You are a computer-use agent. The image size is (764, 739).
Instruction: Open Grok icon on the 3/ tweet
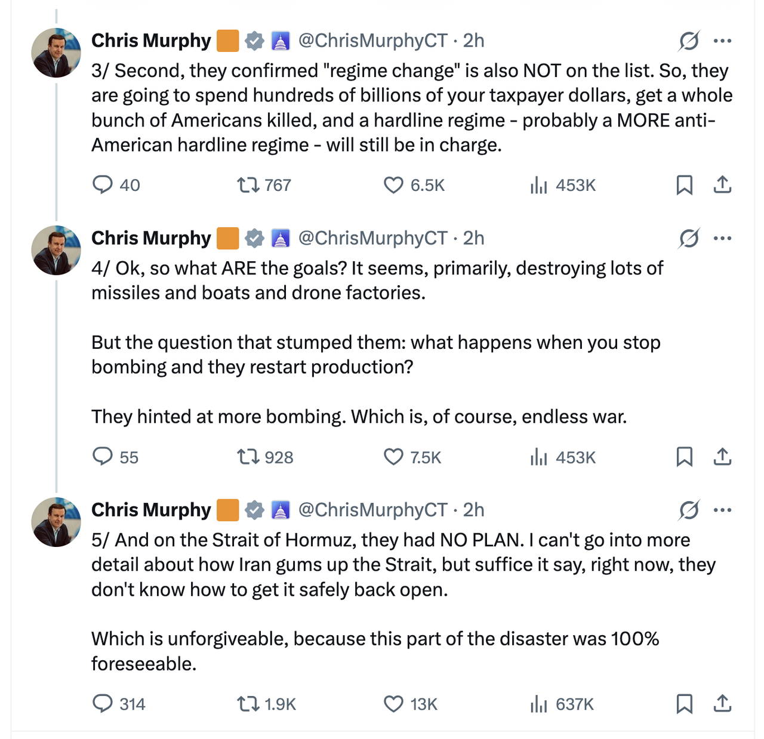tap(689, 41)
